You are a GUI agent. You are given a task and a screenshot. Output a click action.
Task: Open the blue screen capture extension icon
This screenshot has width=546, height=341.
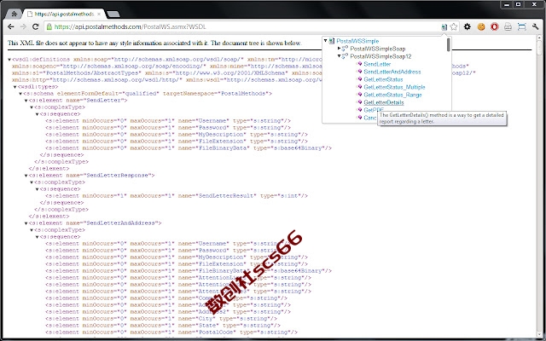(521, 26)
